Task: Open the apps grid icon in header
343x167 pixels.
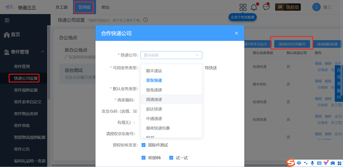Action: [243, 7]
